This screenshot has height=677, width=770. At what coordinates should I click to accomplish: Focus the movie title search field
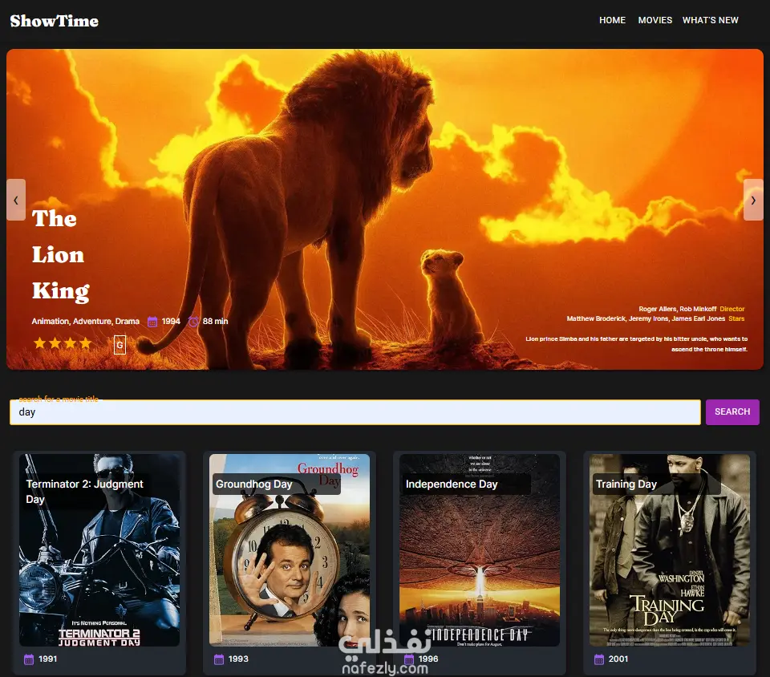coord(355,411)
